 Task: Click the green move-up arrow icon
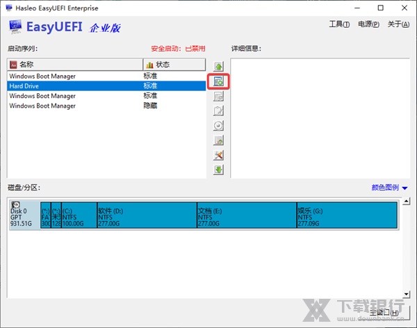coord(218,67)
